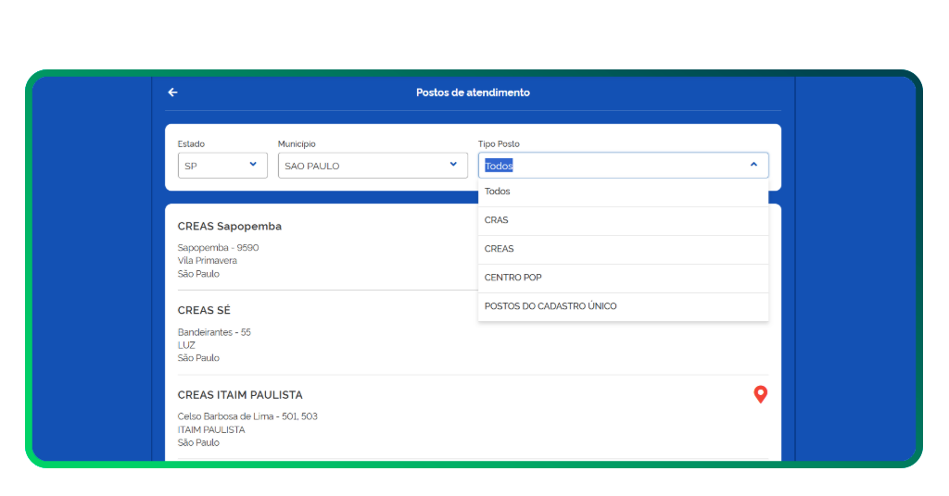The image size is (949, 496).
Task: Click the Postos de atendimento page title
Action: click(x=473, y=93)
